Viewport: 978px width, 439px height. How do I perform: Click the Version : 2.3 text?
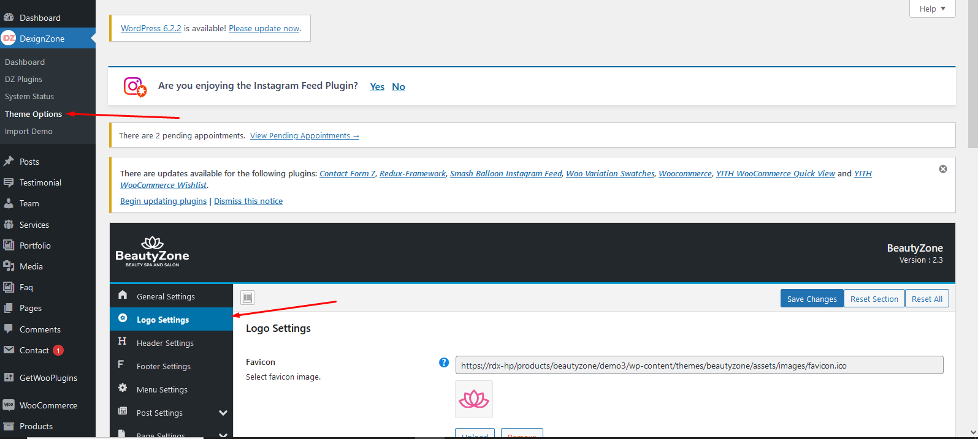click(921, 260)
